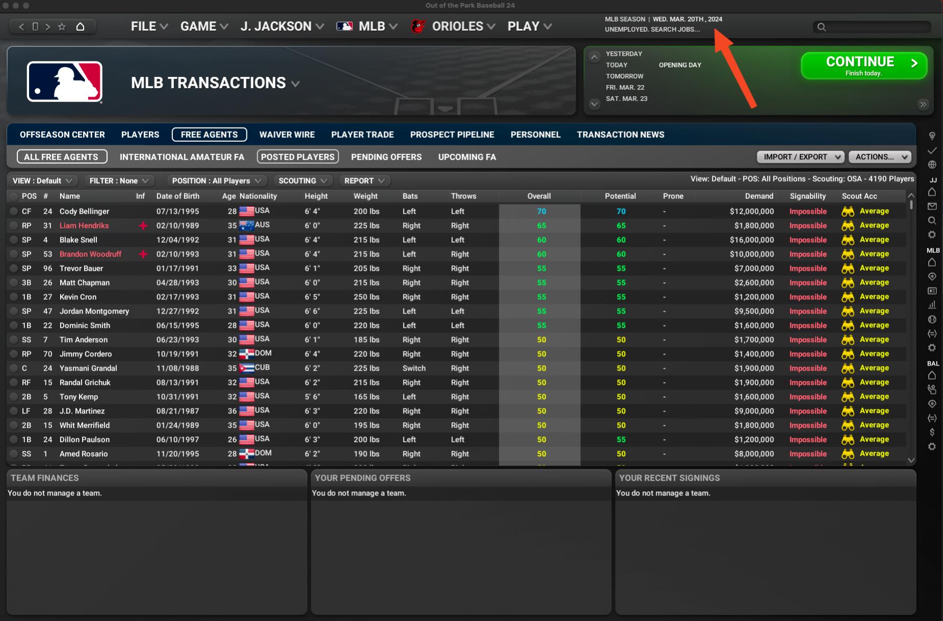Go back using the left arrow
Viewport: 943px width, 621px height.
click(21, 27)
